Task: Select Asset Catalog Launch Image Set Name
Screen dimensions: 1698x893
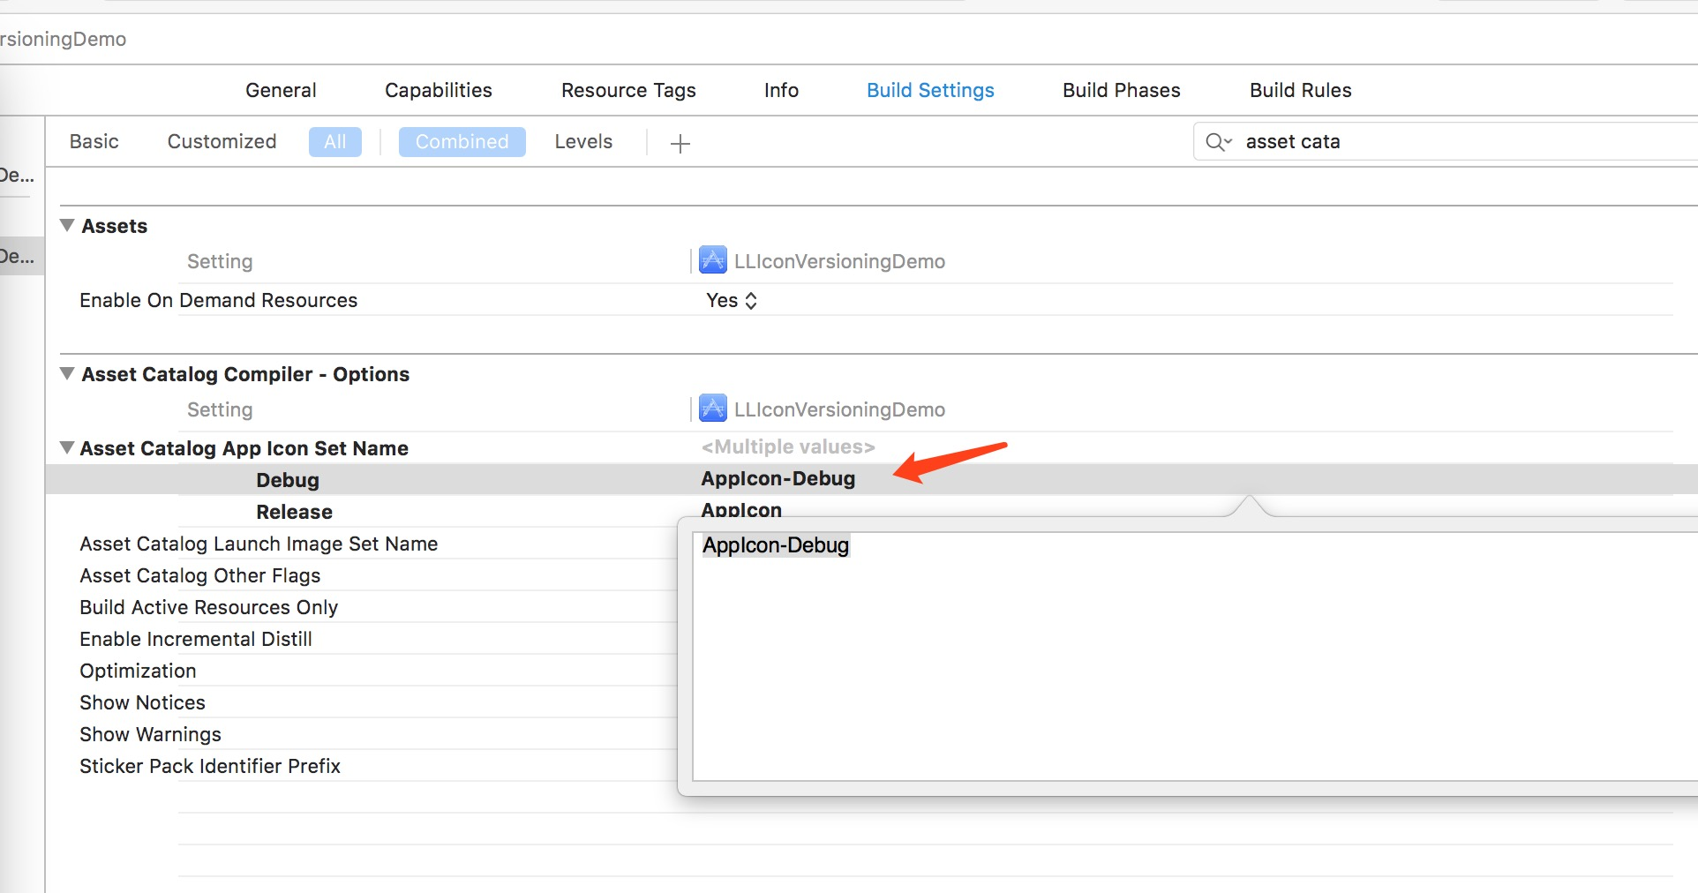Action: [259, 544]
